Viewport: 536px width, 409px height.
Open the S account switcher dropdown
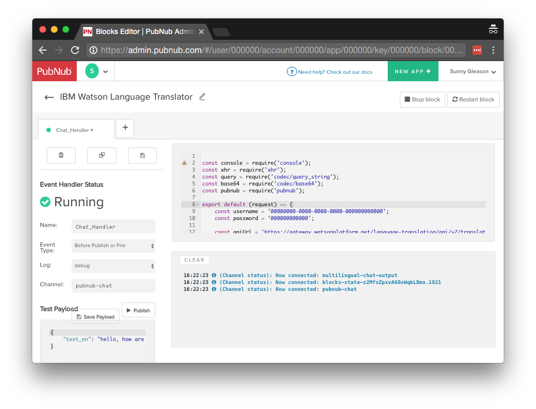[x=97, y=71]
